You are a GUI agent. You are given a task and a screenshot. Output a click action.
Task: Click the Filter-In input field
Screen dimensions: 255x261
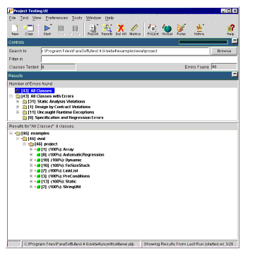coord(139,59)
